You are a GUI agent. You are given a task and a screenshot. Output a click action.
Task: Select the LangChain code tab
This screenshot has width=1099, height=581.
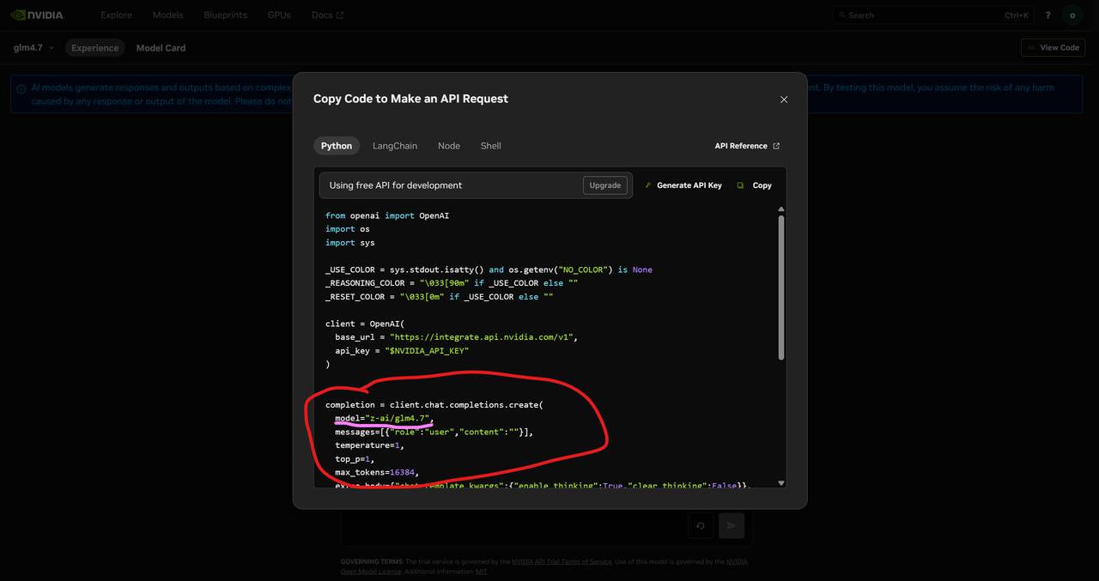[x=395, y=146]
